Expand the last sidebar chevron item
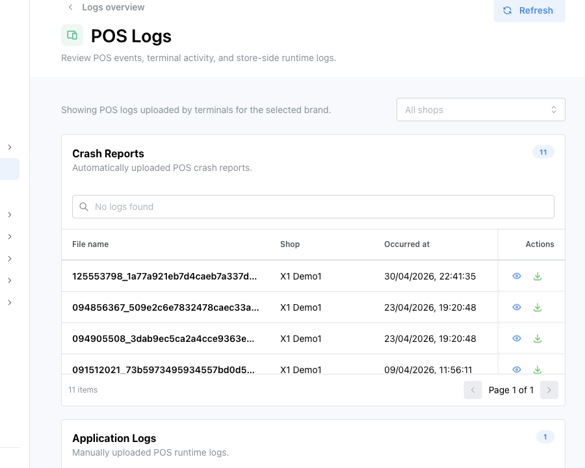This screenshot has height=468, width=585. [10, 302]
